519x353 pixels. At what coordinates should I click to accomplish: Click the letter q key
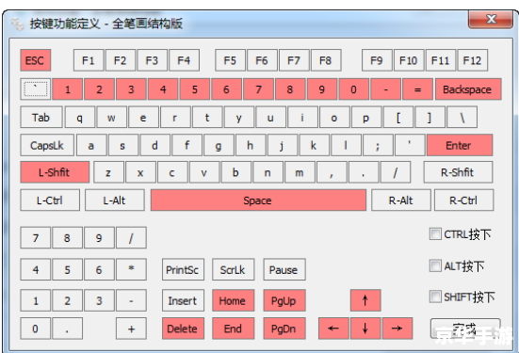[80, 117]
